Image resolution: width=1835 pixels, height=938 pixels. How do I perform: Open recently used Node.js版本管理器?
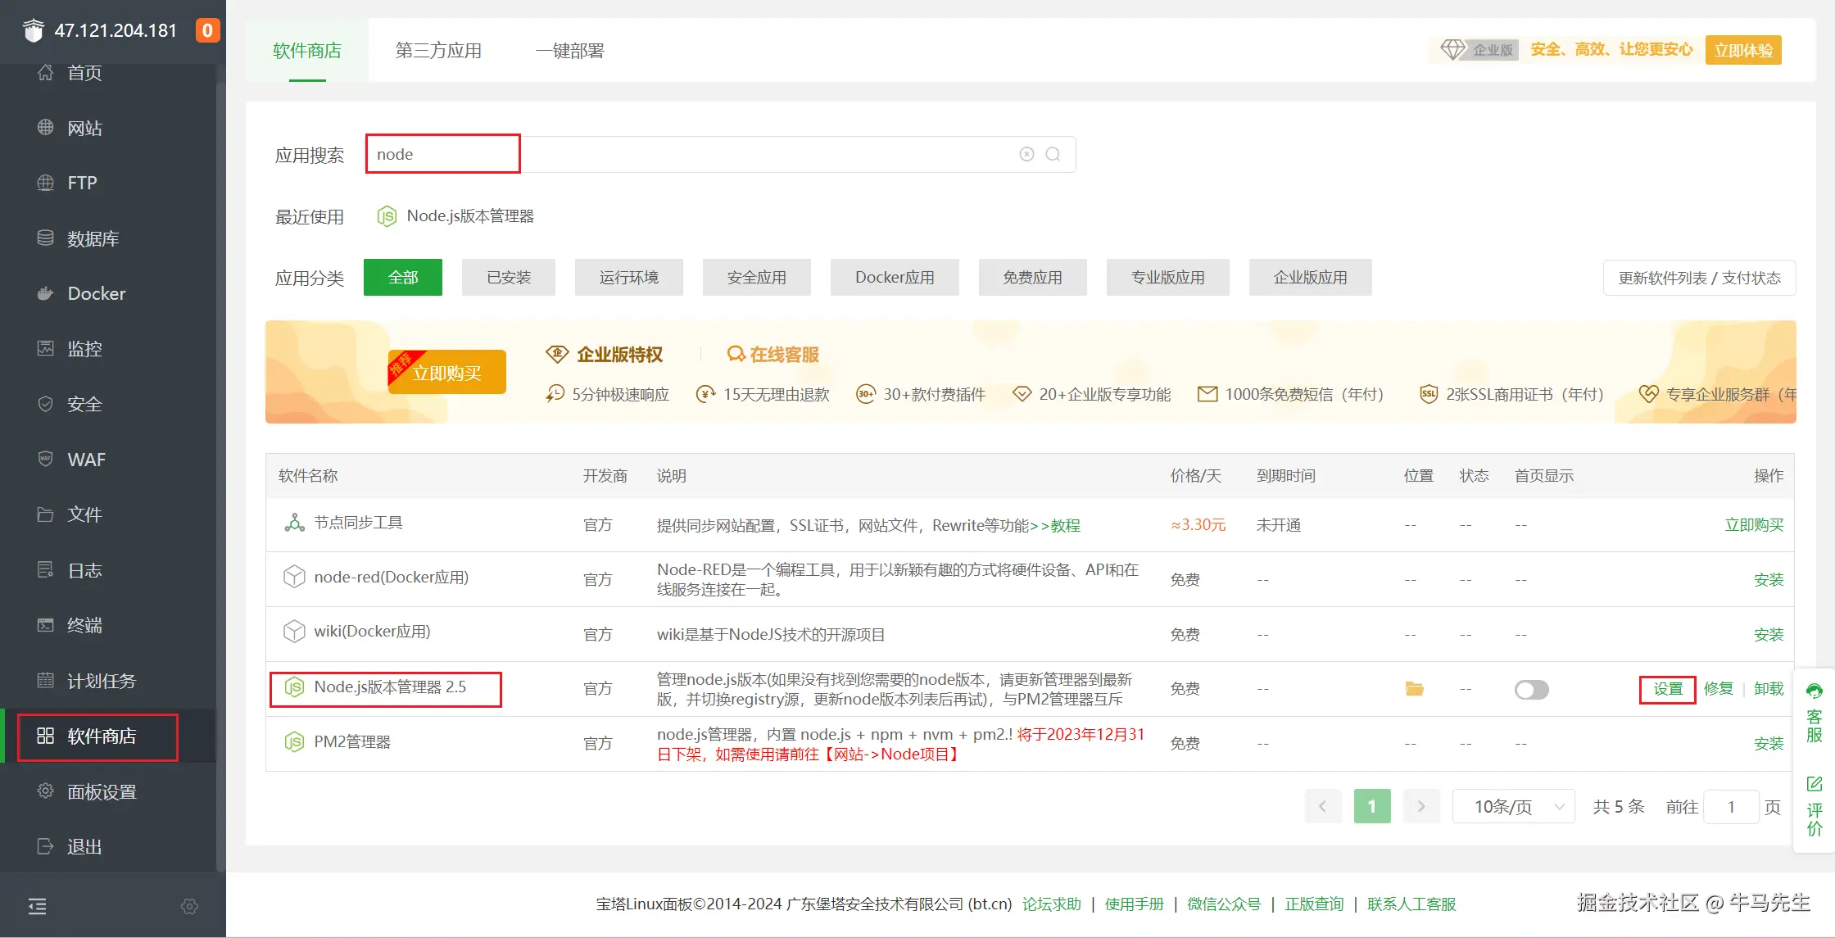click(469, 216)
